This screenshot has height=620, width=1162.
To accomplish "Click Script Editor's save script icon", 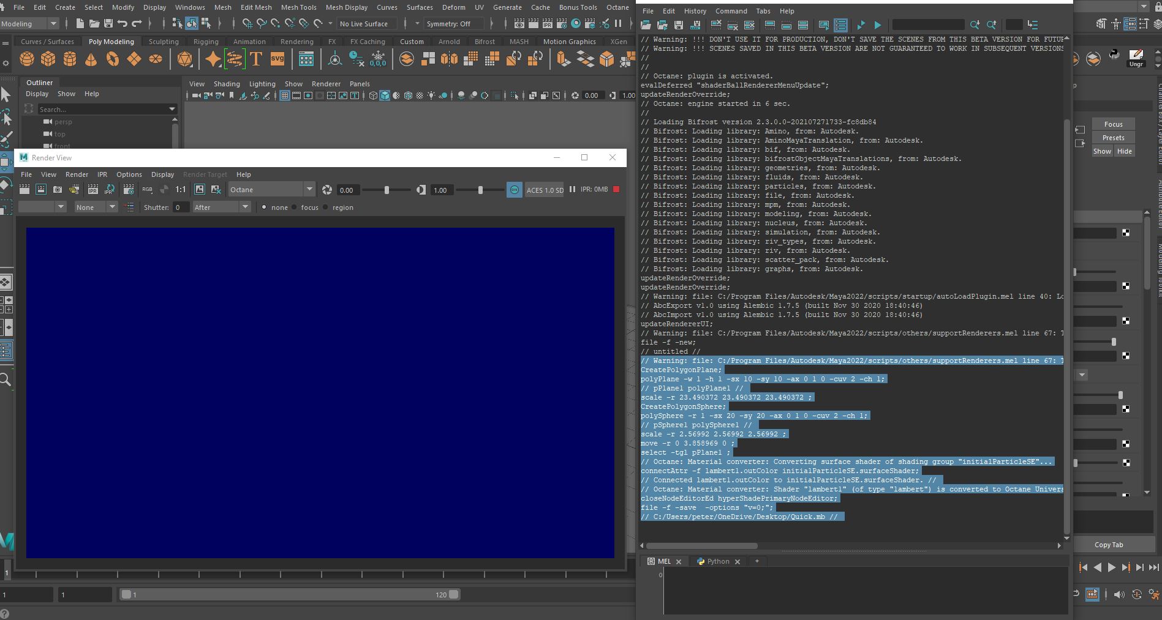I will (679, 25).
